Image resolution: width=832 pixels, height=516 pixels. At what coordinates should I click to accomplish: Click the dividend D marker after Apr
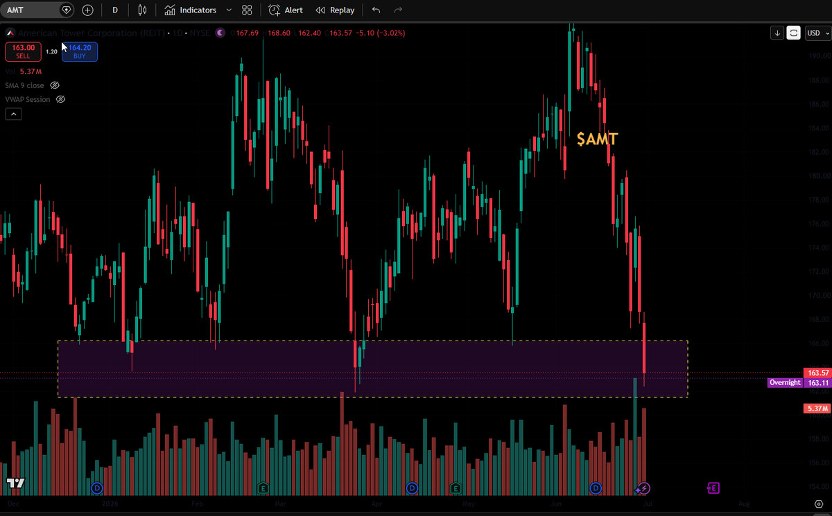click(413, 488)
